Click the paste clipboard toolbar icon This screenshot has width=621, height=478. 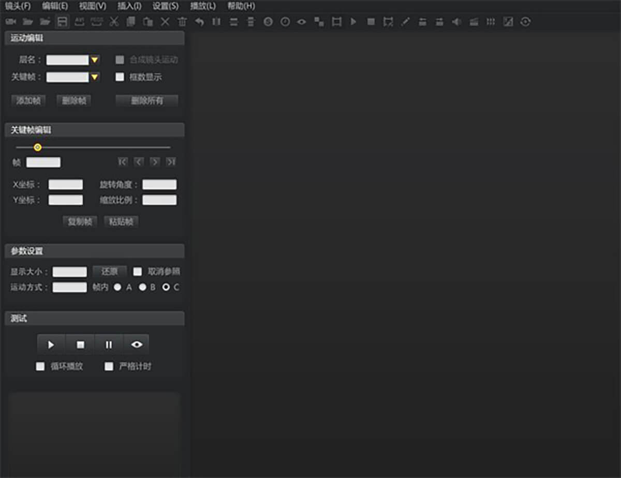click(148, 22)
